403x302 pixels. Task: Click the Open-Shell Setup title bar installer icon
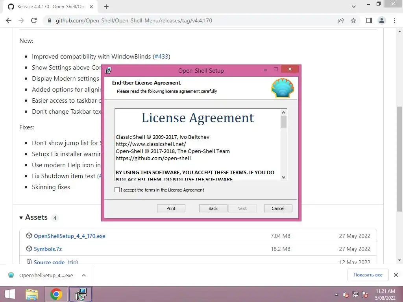coord(109,70)
